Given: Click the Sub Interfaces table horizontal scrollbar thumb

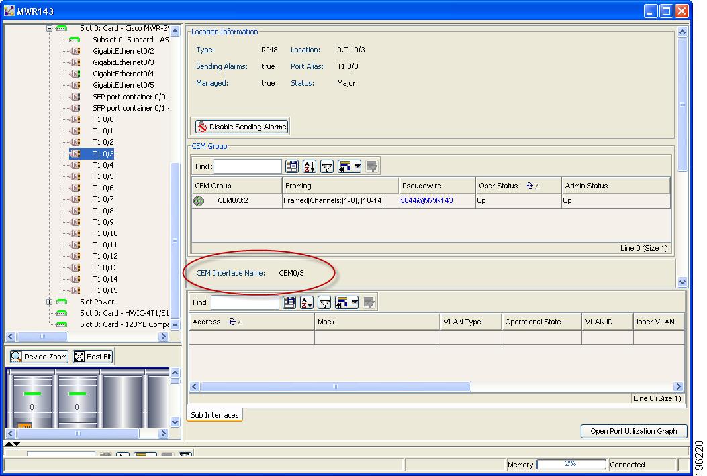Looking at the screenshot, I should 336,386.
